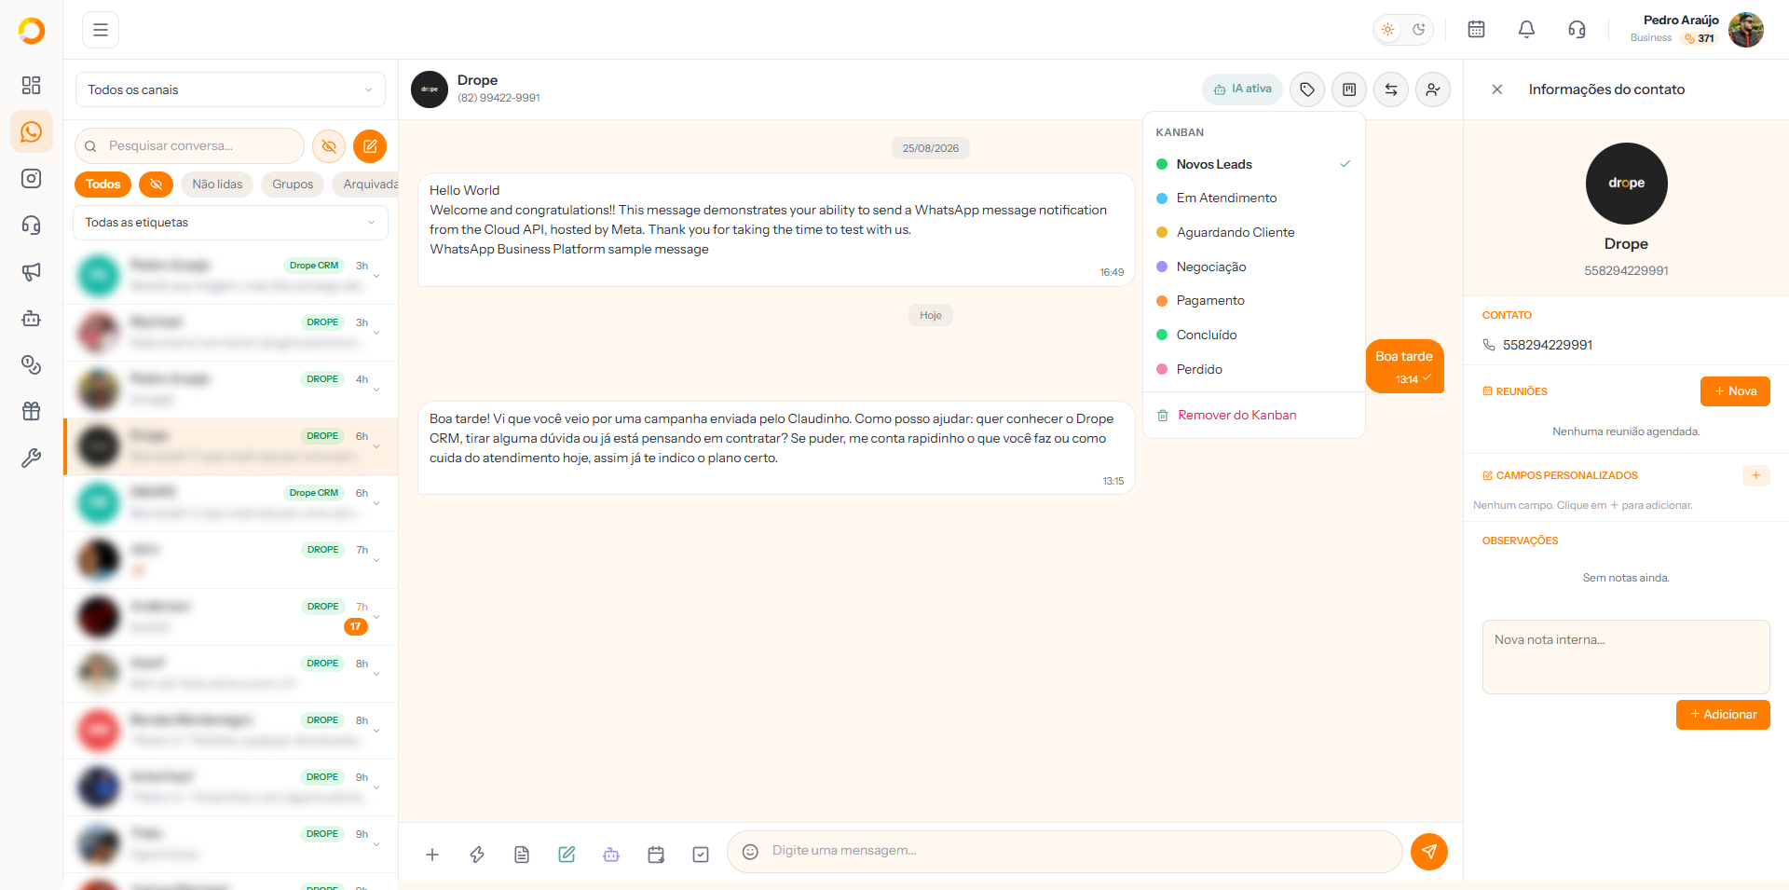Click the send message paper plane button
Viewport: 1789px width, 890px height.
1429,852
